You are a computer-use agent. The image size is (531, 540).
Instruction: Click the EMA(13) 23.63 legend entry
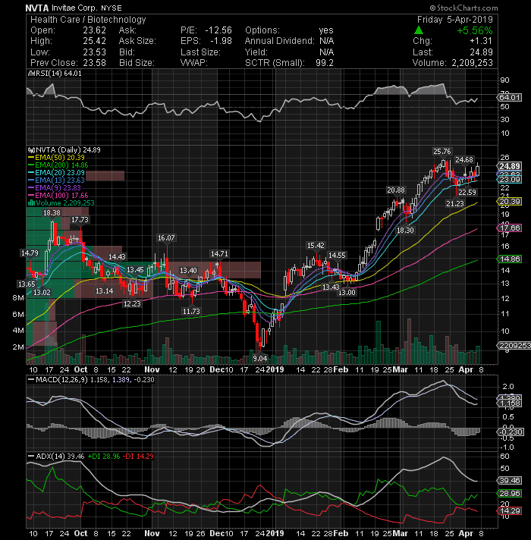coord(56,180)
